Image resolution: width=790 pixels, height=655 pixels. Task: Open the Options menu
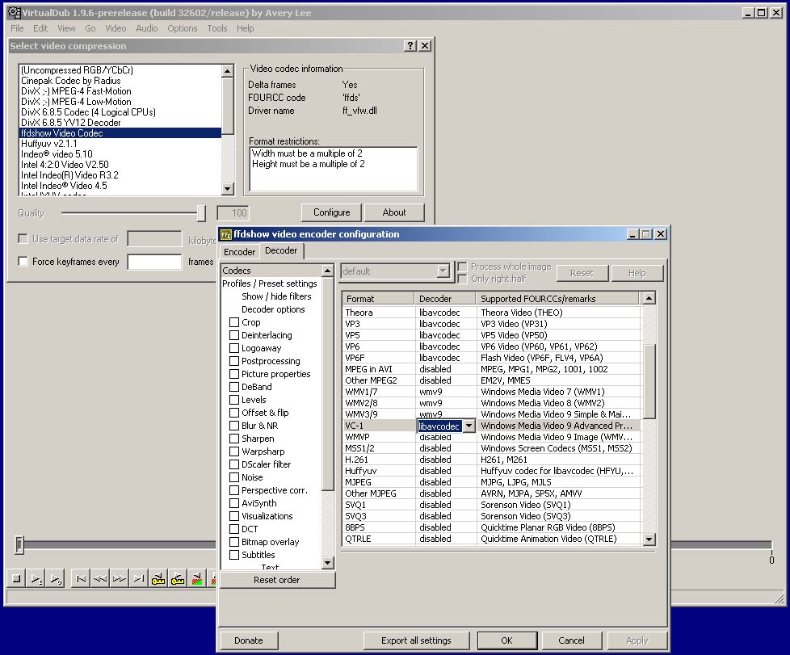coord(182,28)
